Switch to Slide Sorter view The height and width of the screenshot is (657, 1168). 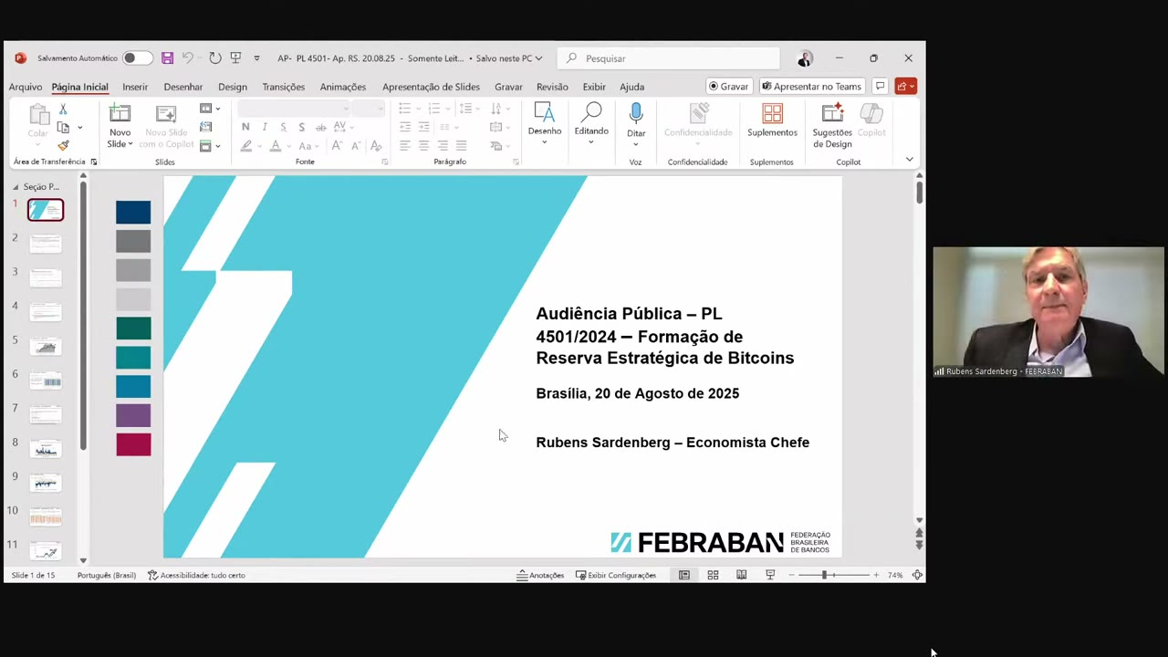pos(713,575)
